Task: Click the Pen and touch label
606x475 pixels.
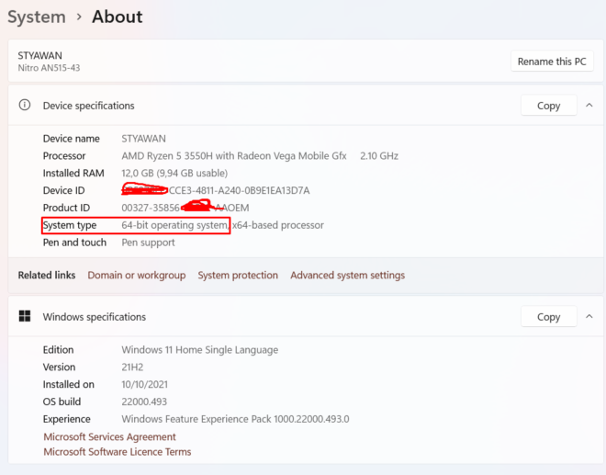Action: pyautogui.click(x=74, y=243)
